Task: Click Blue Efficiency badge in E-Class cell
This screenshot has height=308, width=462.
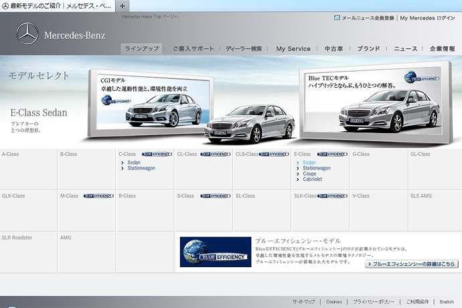Action: pyautogui.click(x=332, y=154)
